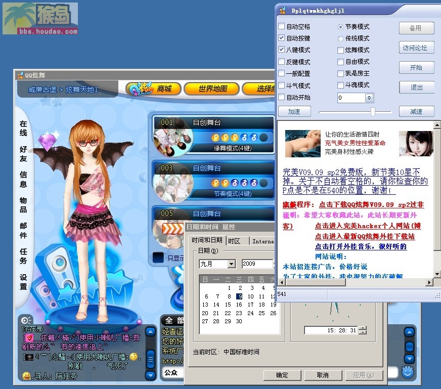Open the blue smiley emoticon button

(x=408, y=372)
